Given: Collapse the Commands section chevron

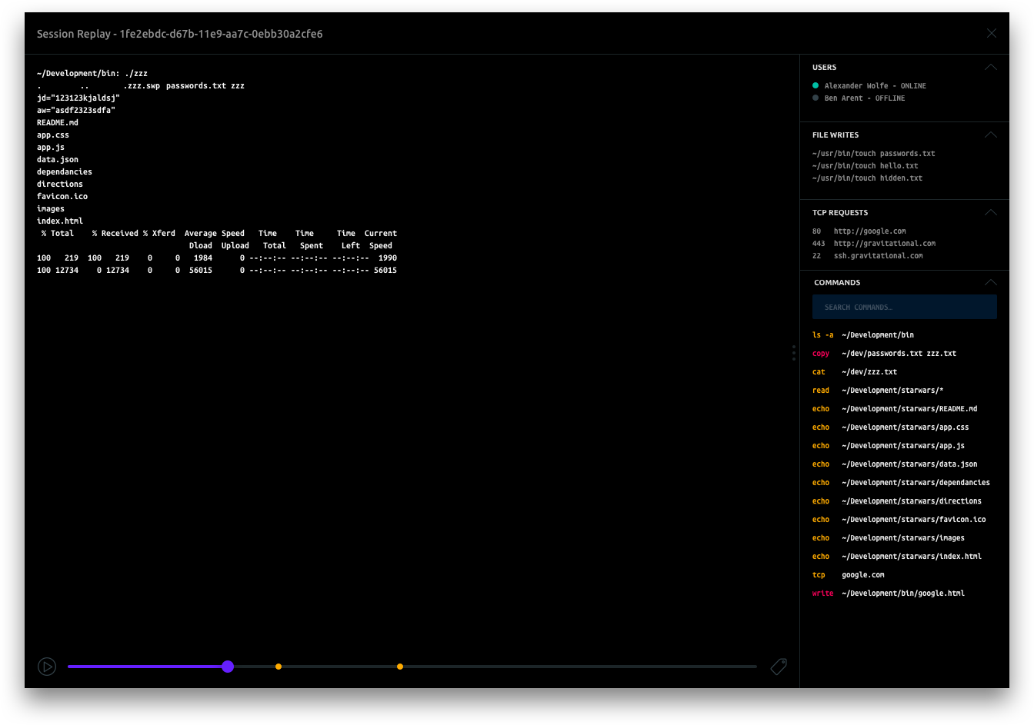Looking at the screenshot, I should point(990,283).
